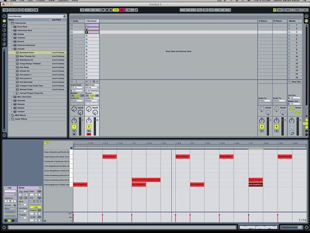The width and height of the screenshot is (310, 233).
Task: Toggle the OVR overdub button
Action: (116, 10)
